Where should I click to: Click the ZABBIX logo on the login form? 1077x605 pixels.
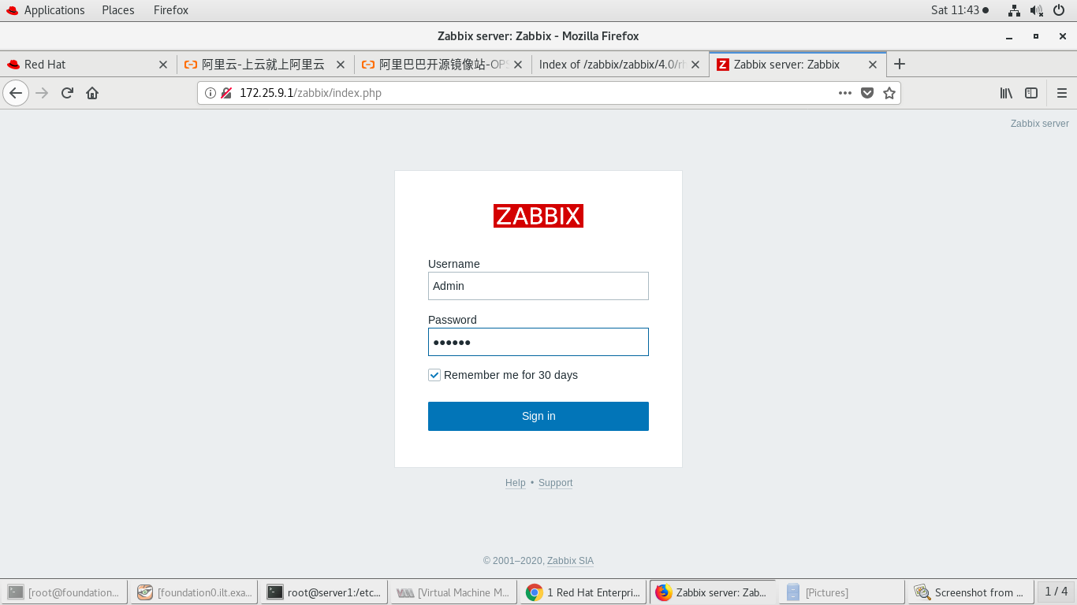tap(538, 216)
